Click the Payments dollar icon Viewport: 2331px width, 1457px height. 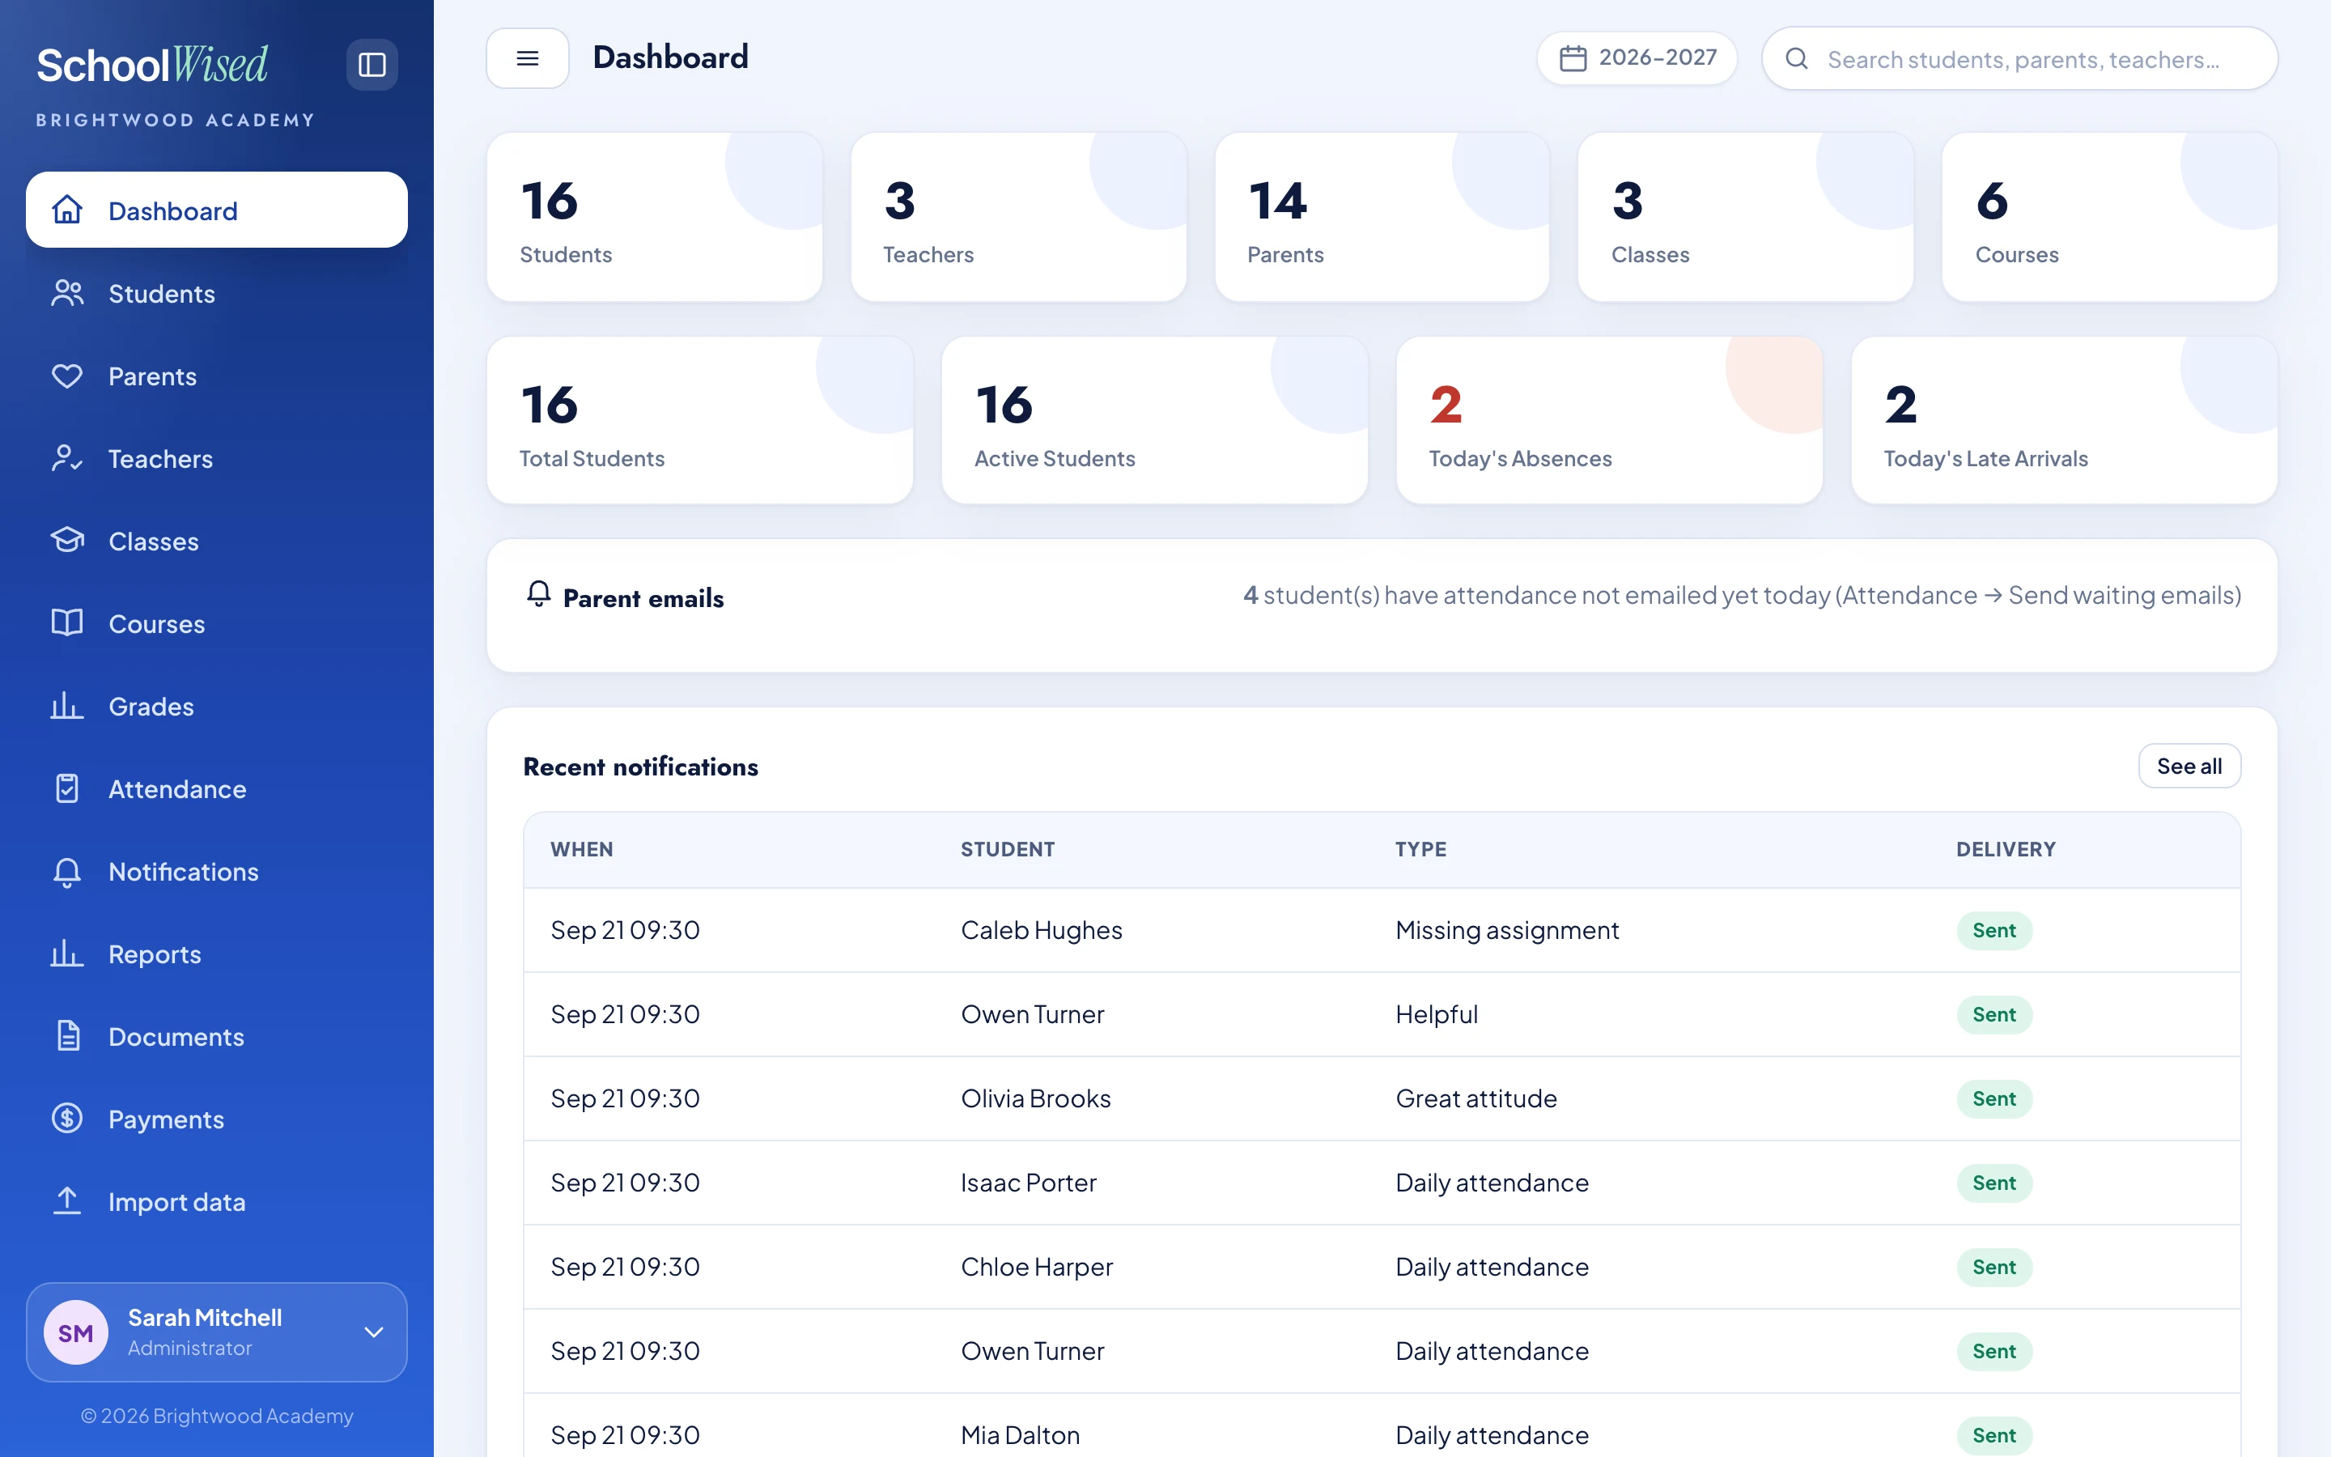[67, 1119]
